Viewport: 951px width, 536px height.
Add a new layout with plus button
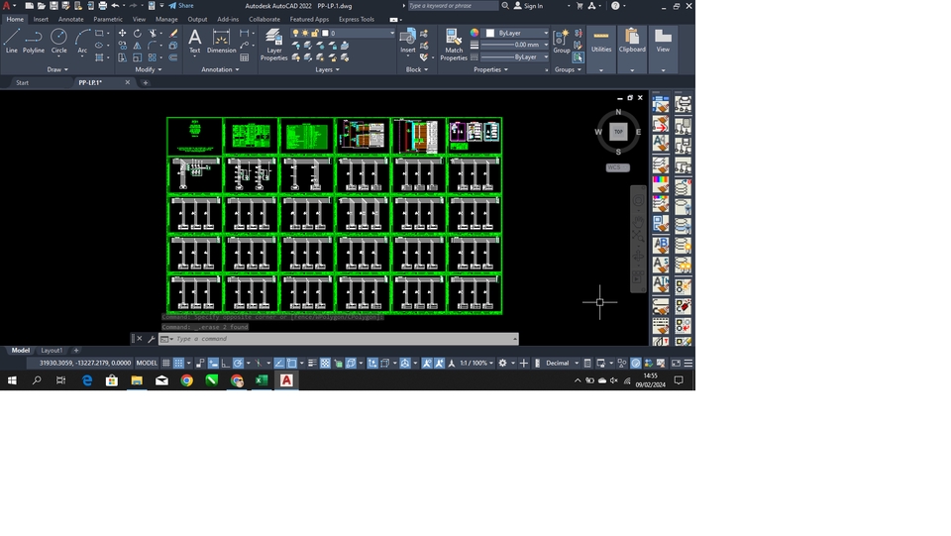(x=76, y=351)
